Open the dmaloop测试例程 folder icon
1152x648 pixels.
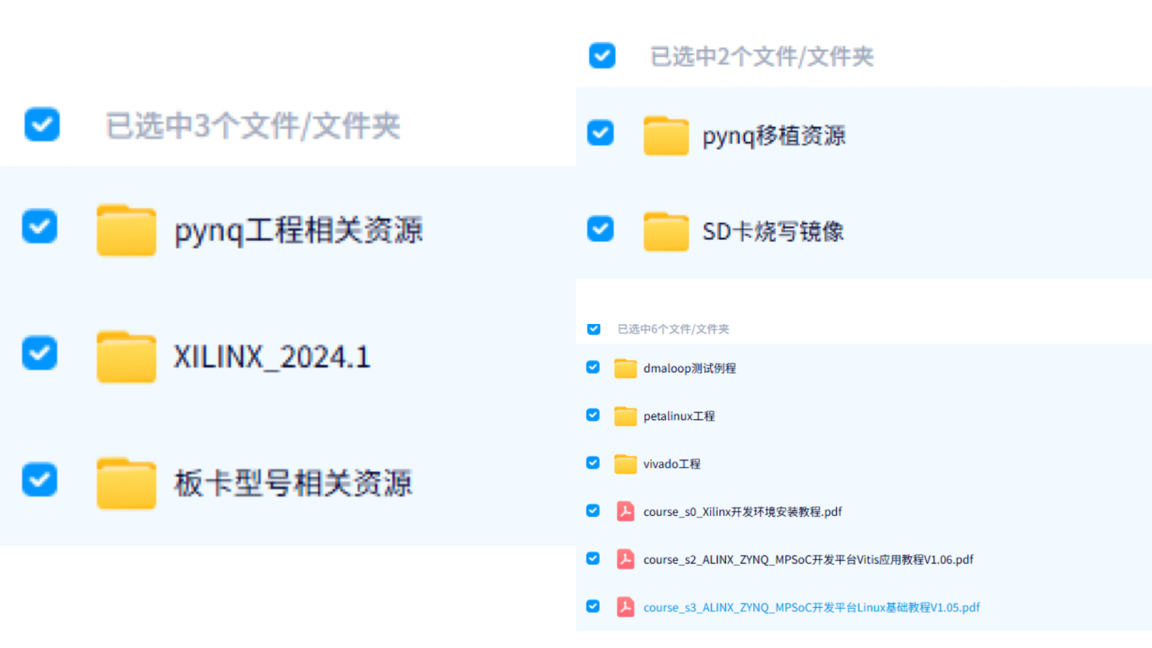click(x=625, y=368)
